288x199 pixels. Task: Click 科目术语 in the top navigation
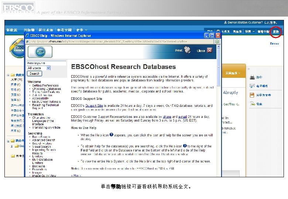[x=46, y=30]
